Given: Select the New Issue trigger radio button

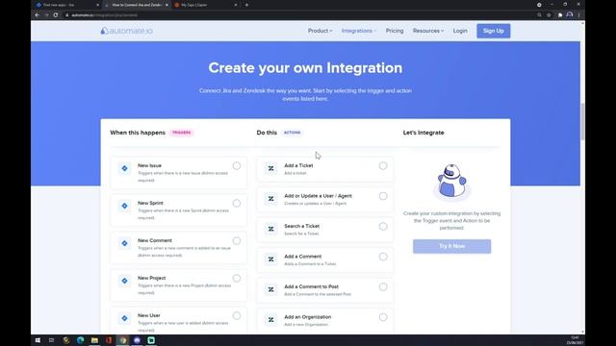Looking at the screenshot, I should click(x=237, y=166).
